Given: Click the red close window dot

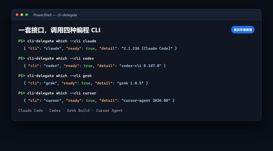Looking at the screenshot, I should 17,15.
